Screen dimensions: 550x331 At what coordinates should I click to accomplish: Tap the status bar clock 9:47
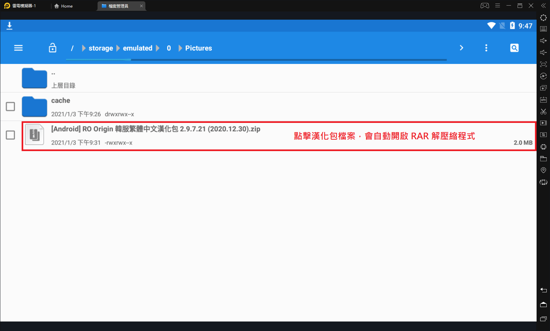525,26
